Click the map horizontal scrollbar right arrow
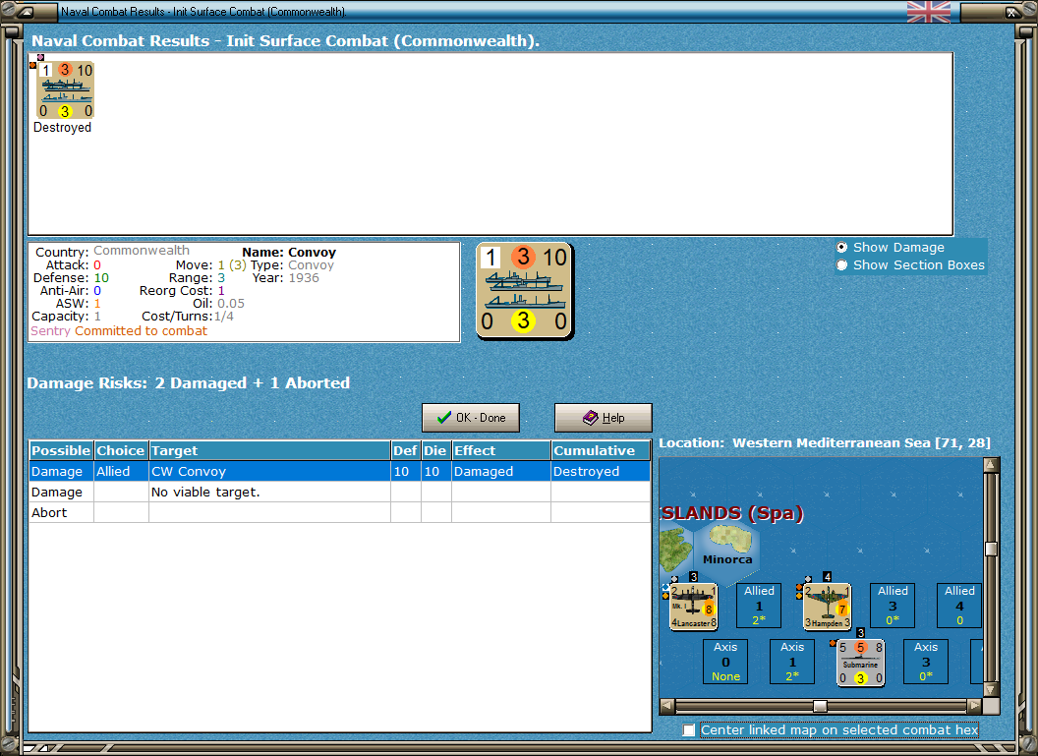 click(x=974, y=706)
